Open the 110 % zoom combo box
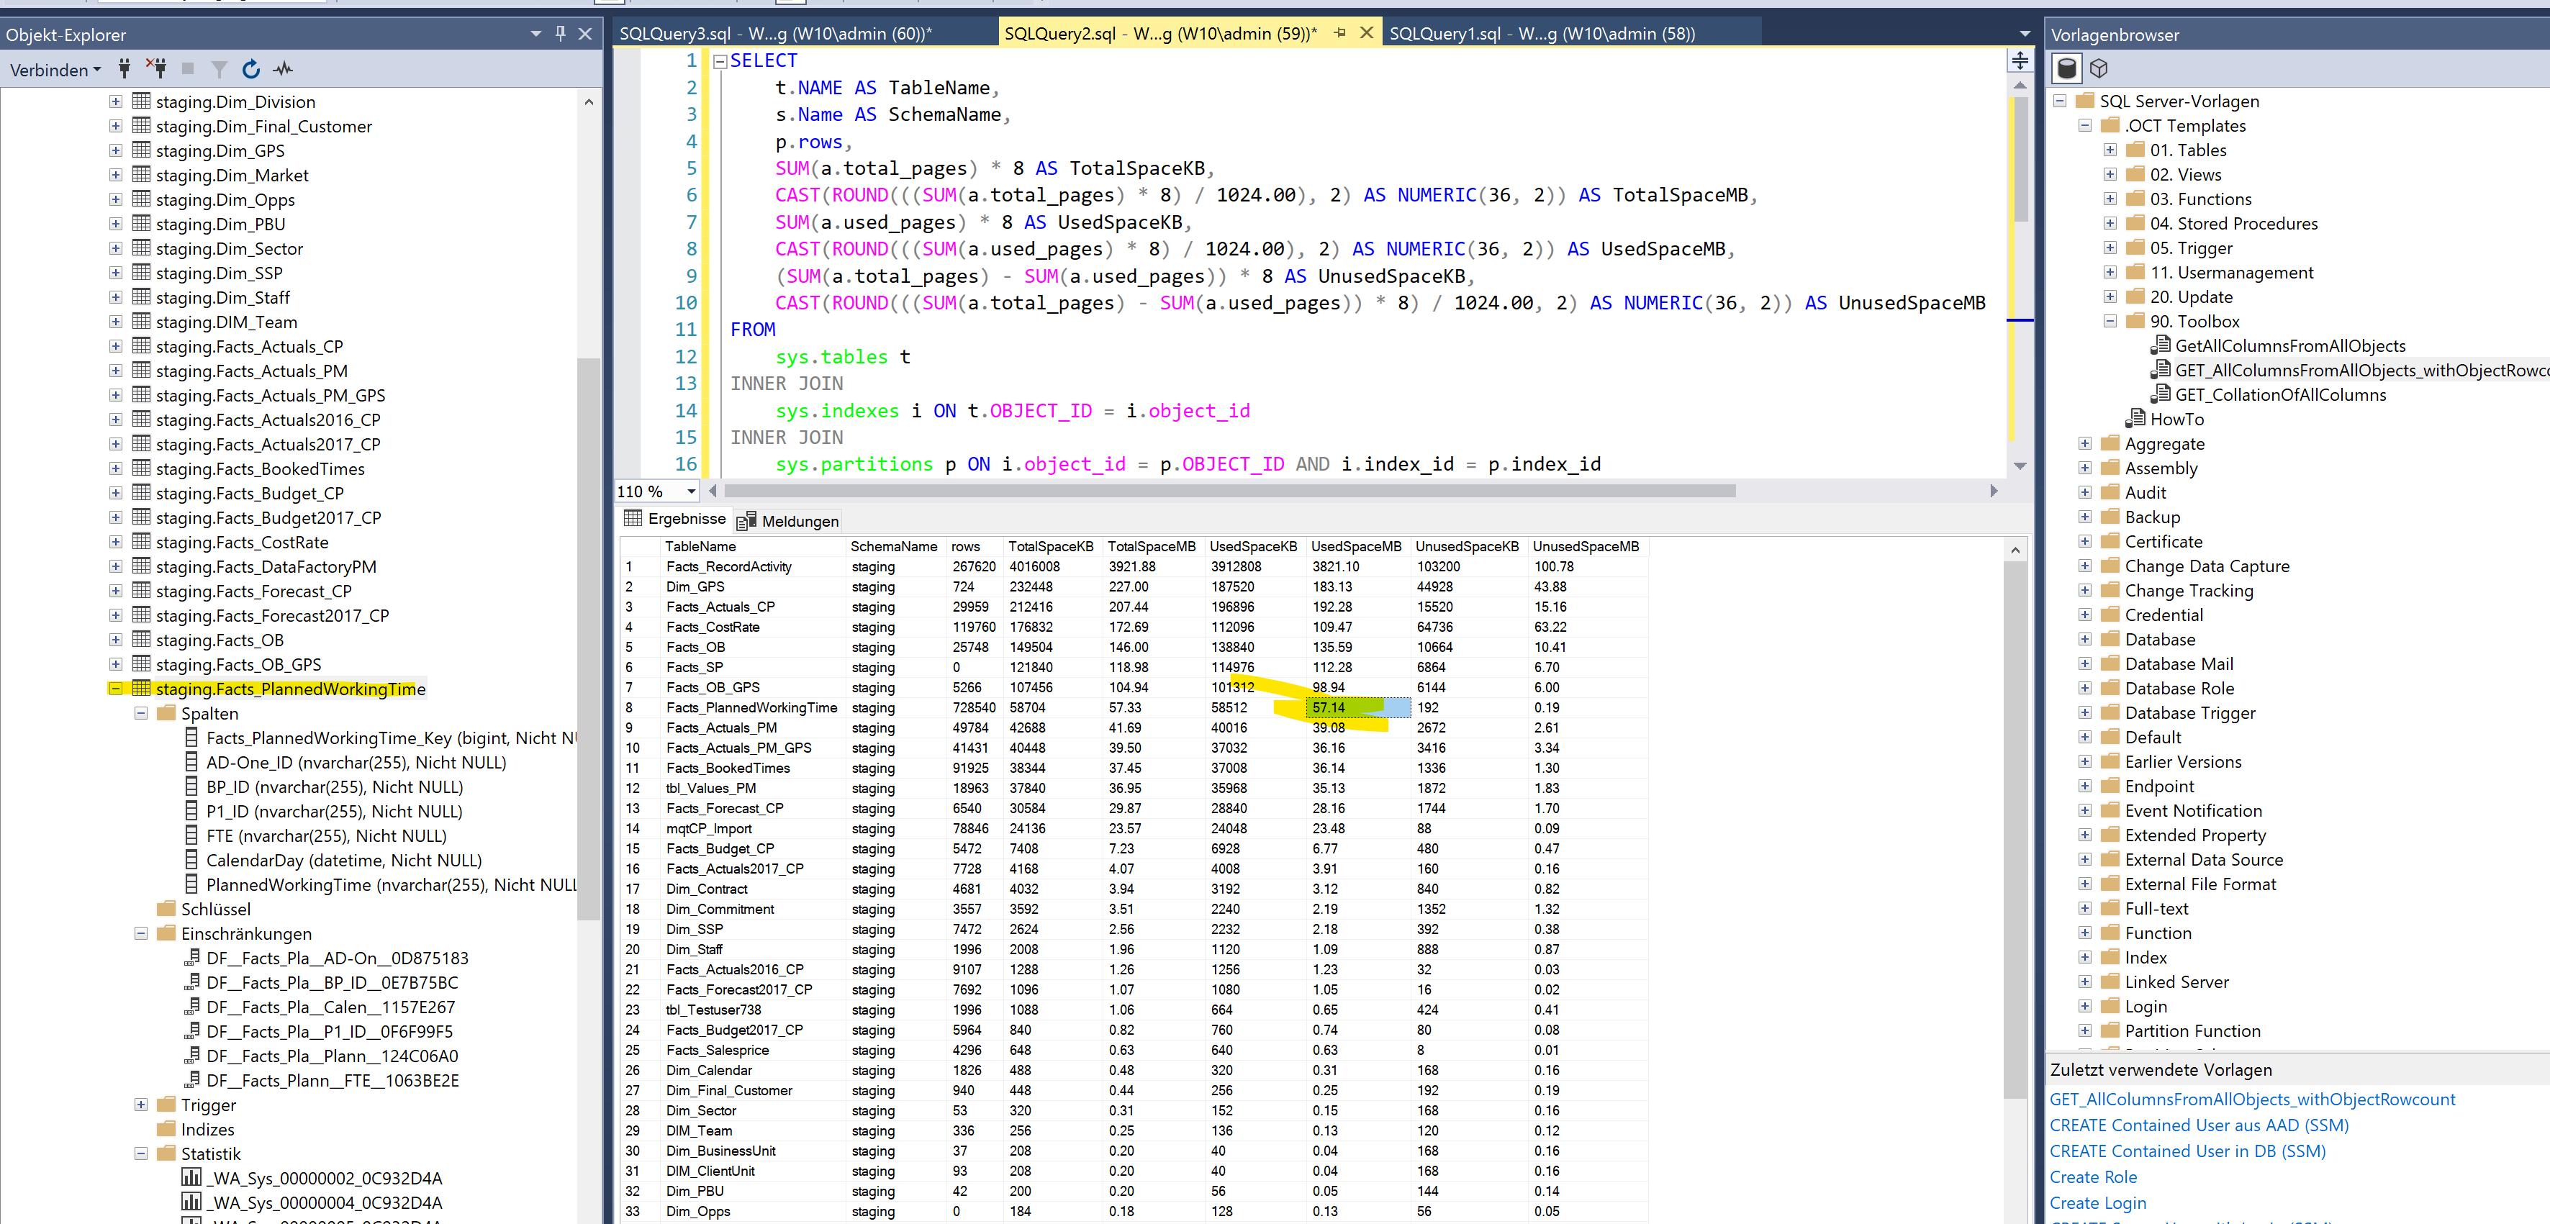 tap(691, 491)
